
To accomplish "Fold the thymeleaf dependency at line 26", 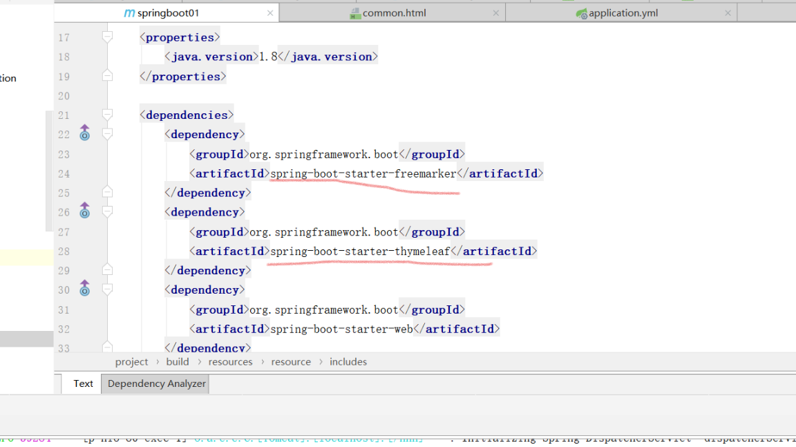I will coord(107,211).
